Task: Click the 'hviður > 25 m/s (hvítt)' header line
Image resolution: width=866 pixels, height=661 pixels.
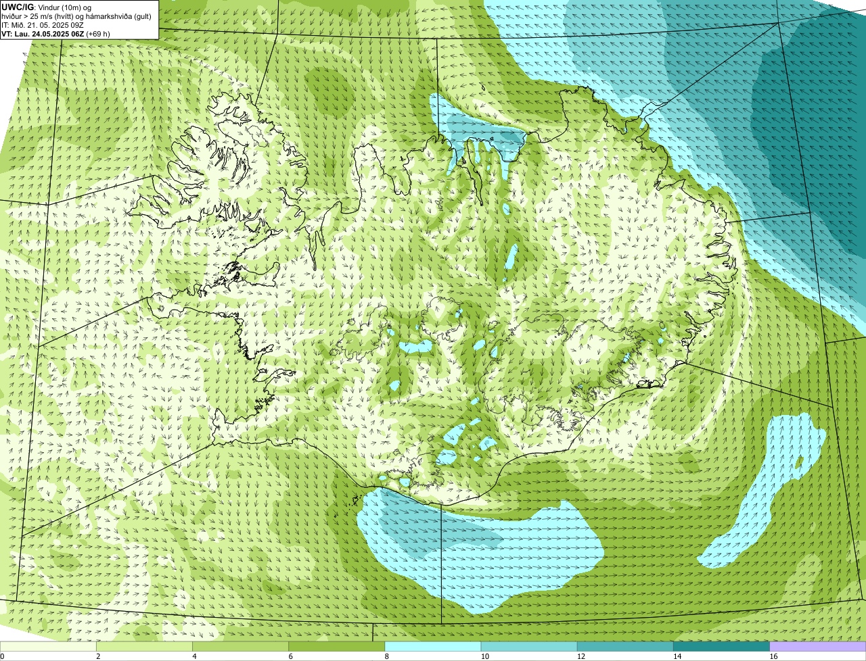Action: [x=77, y=16]
